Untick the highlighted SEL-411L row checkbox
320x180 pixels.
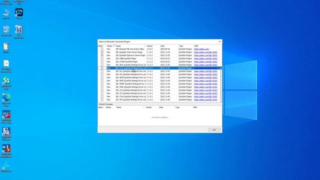click(x=102, y=68)
